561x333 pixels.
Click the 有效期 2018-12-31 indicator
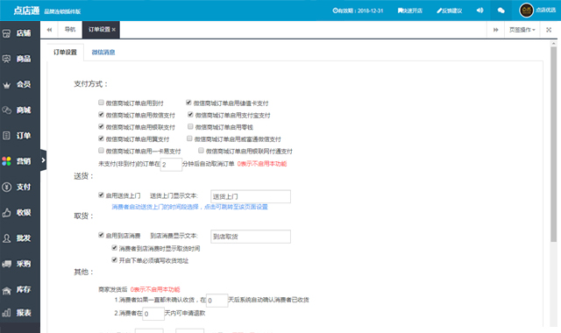point(358,11)
